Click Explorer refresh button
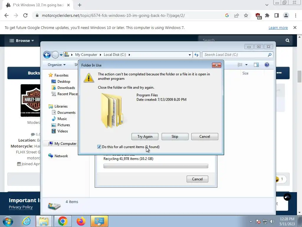The image size is (302, 227). 196,55
